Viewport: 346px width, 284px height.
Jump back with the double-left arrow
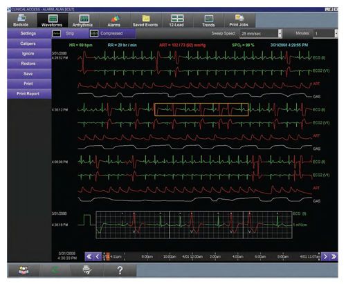(89, 256)
